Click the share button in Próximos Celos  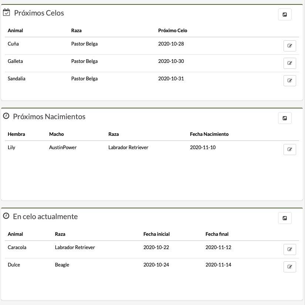[285, 14]
